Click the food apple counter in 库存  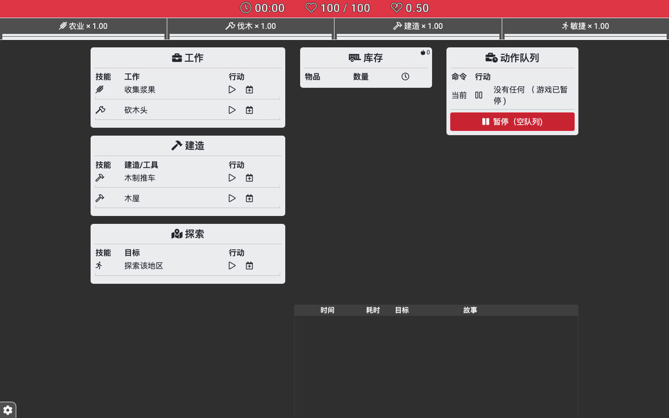click(425, 52)
